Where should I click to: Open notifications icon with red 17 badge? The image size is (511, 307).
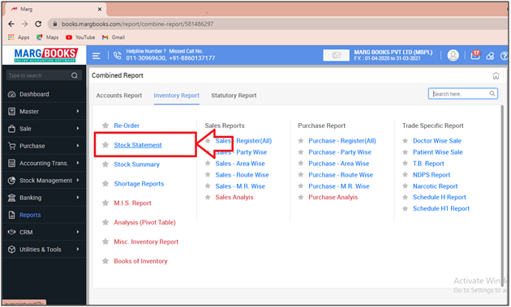475,55
